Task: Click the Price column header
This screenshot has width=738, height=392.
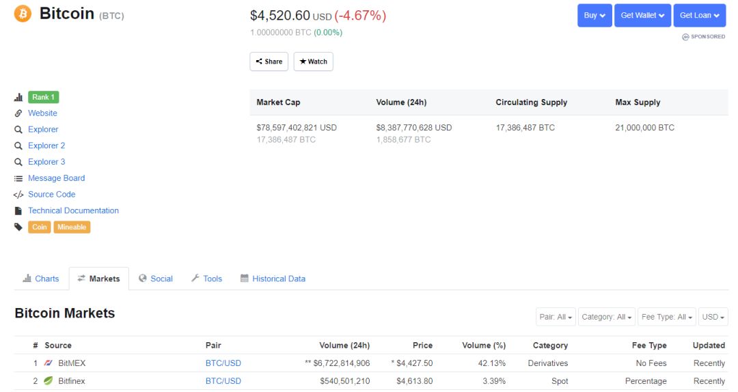Action: pos(423,345)
